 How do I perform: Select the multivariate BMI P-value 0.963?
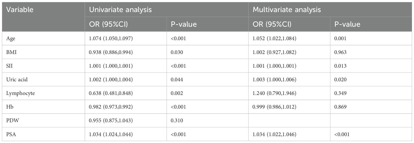(x=340, y=52)
